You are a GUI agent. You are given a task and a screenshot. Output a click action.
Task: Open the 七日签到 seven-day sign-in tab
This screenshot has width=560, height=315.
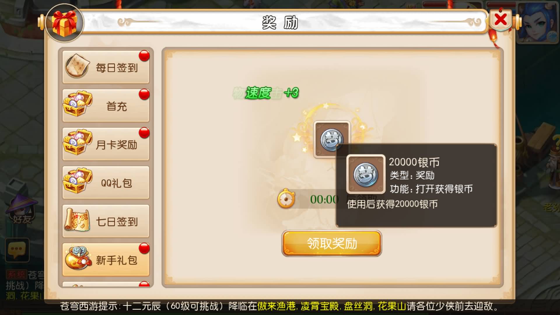(106, 221)
